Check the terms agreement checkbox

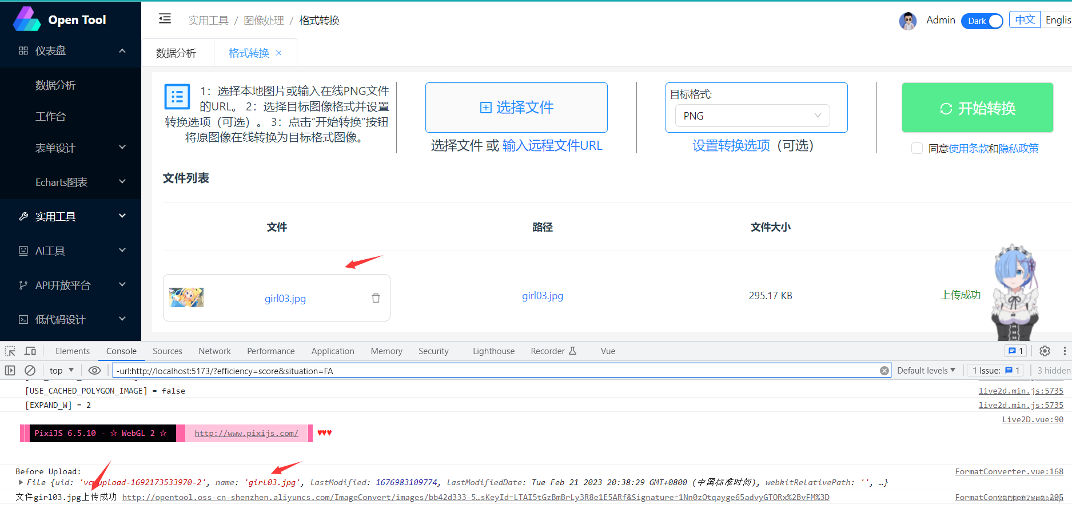[917, 148]
